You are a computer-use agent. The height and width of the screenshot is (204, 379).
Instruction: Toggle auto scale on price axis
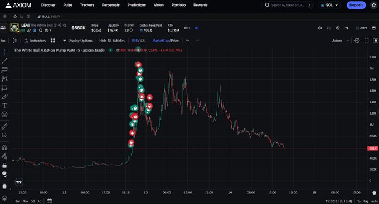click(x=375, y=201)
